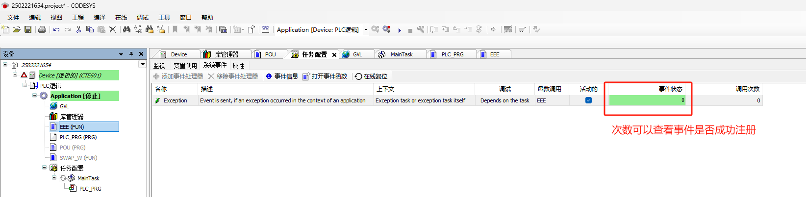The height and width of the screenshot is (197, 806).
Task: Collapse the Device (CTE601) tree node
Action: coord(15,74)
